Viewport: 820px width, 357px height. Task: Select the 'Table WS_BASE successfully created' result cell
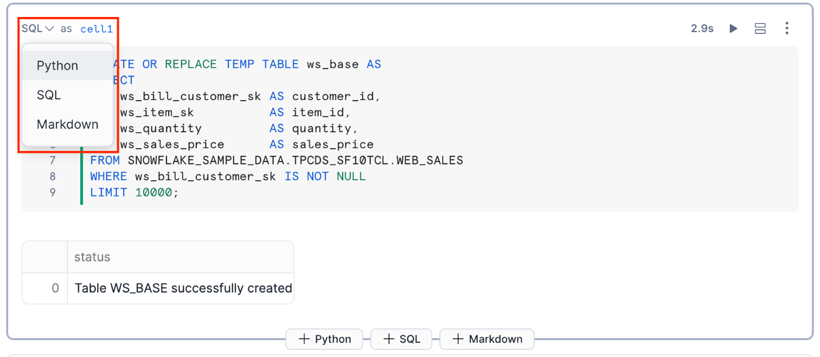click(183, 288)
